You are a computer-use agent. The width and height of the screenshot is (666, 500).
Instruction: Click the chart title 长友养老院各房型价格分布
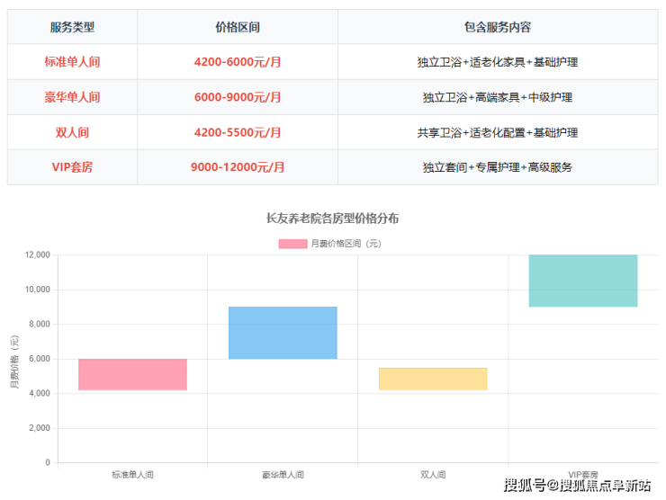click(332, 219)
